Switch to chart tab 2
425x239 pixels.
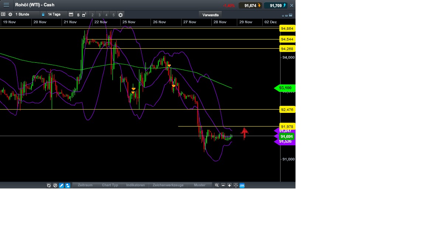tap(92, 15)
